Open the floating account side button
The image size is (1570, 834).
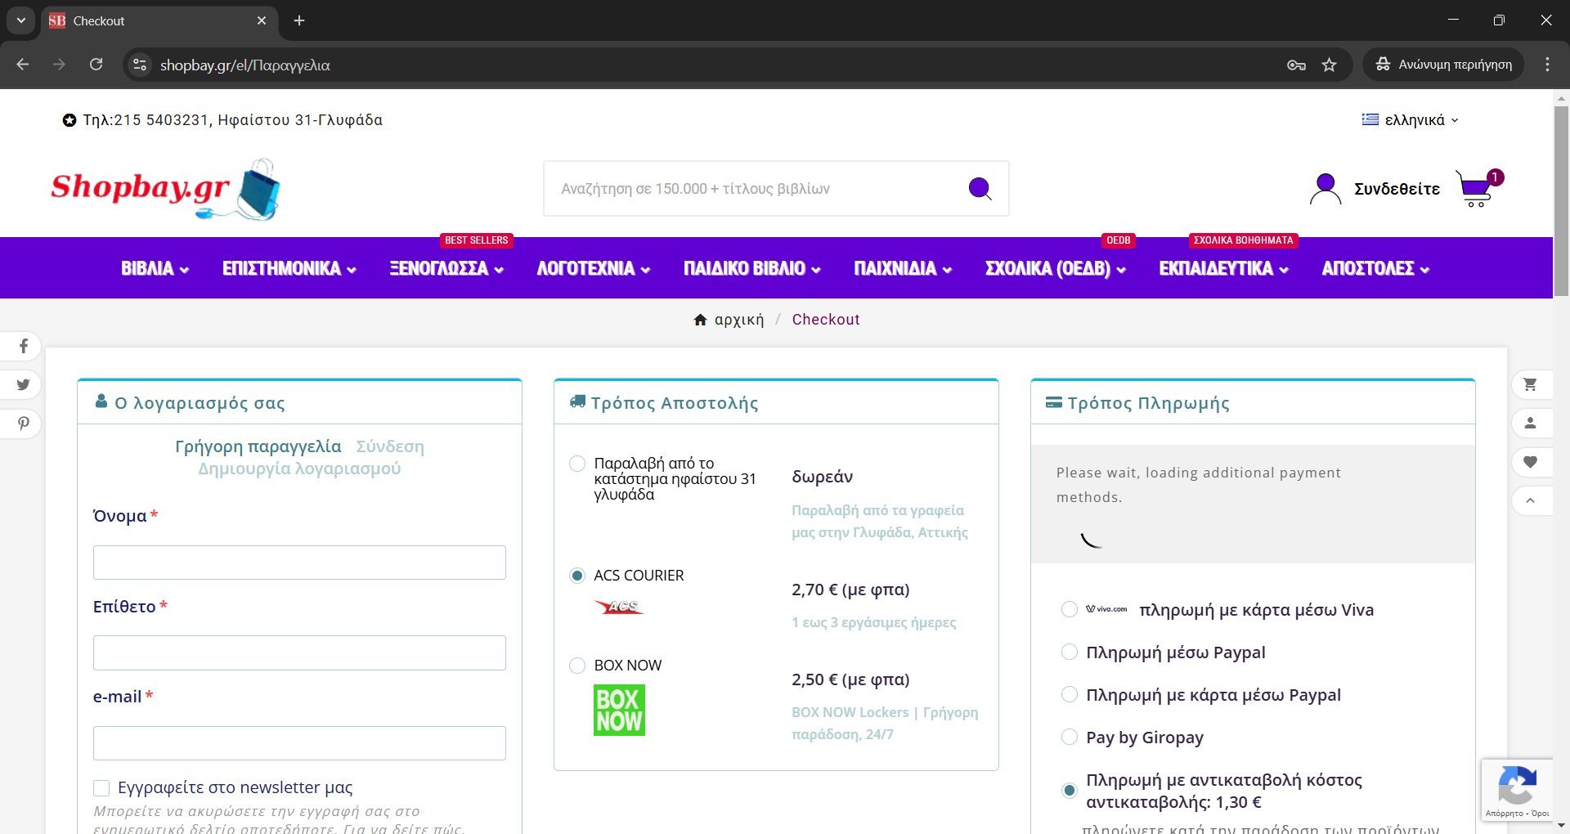[1530, 423]
